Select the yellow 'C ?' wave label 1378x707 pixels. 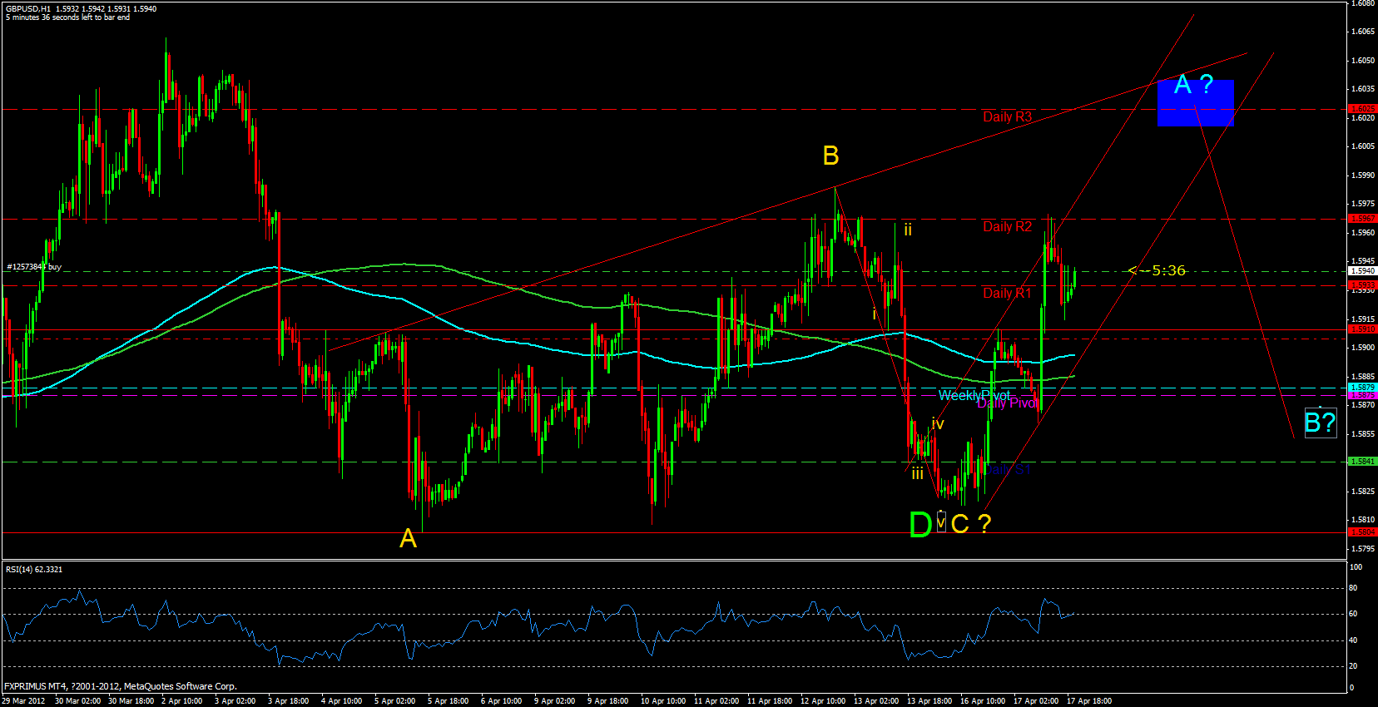970,524
